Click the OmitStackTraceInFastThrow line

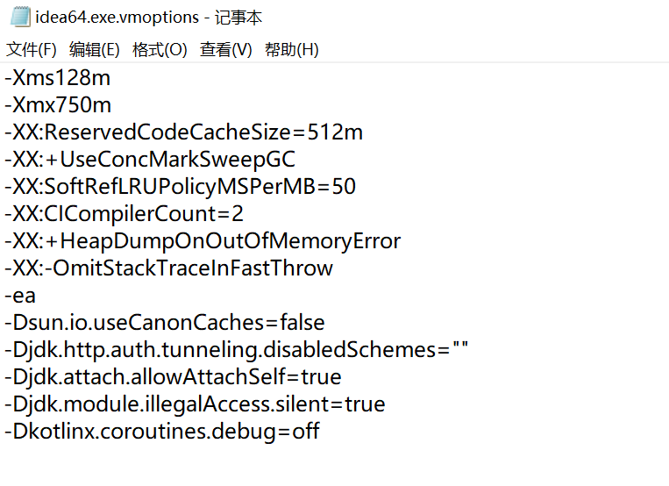point(169,268)
